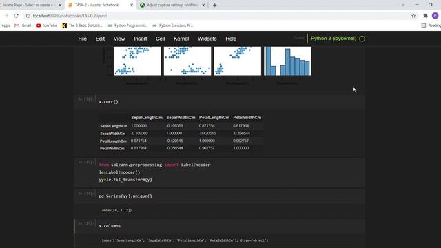Click the SepalLengthCm column header

(x=147, y=118)
